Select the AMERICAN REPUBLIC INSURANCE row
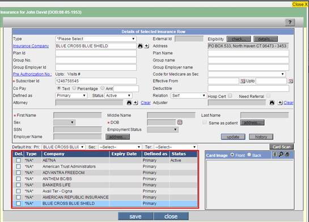 click(x=105, y=197)
